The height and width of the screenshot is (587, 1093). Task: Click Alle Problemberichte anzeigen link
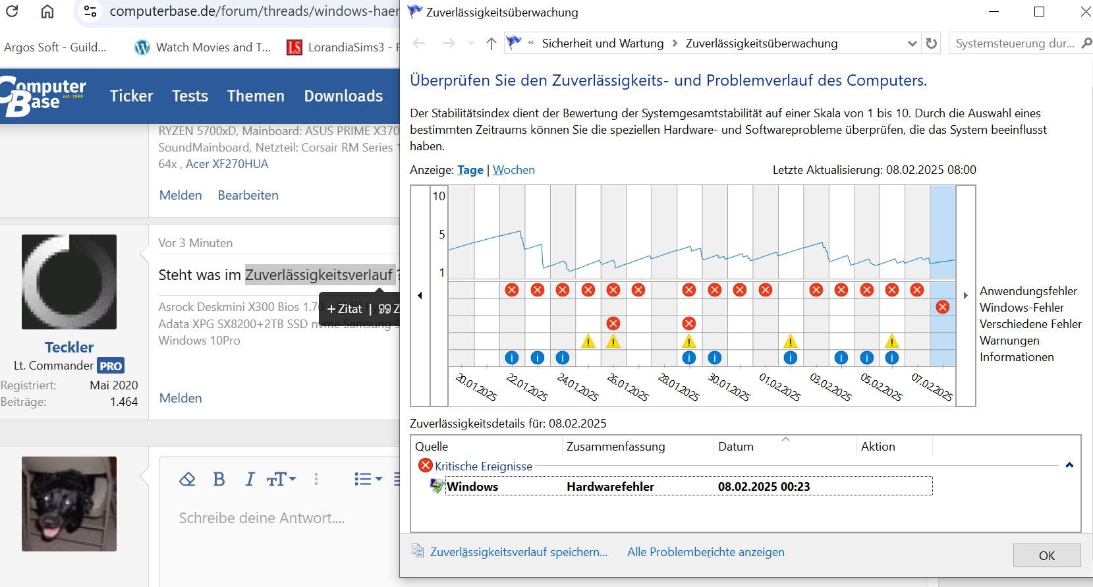tap(706, 552)
